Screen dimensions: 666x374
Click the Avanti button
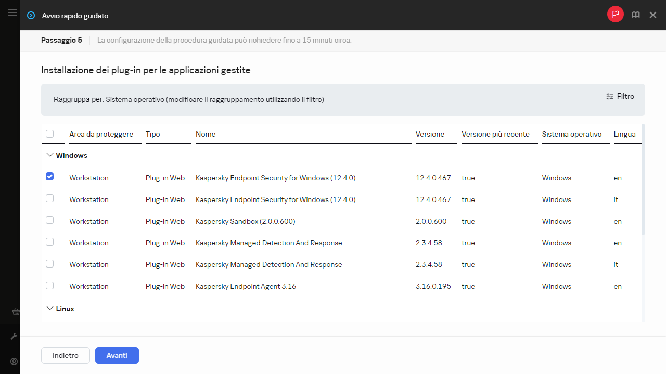tap(117, 355)
